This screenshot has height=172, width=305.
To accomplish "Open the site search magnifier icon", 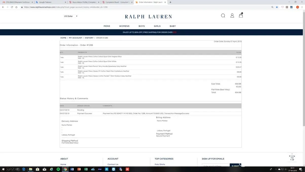I will [x=223, y=16].
